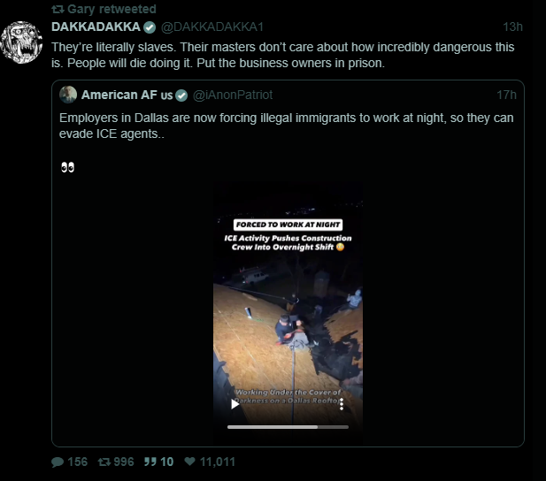Click DAKKADAKKA's verified checkmark badge
This screenshot has height=481, width=546.
tap(150, 27)
